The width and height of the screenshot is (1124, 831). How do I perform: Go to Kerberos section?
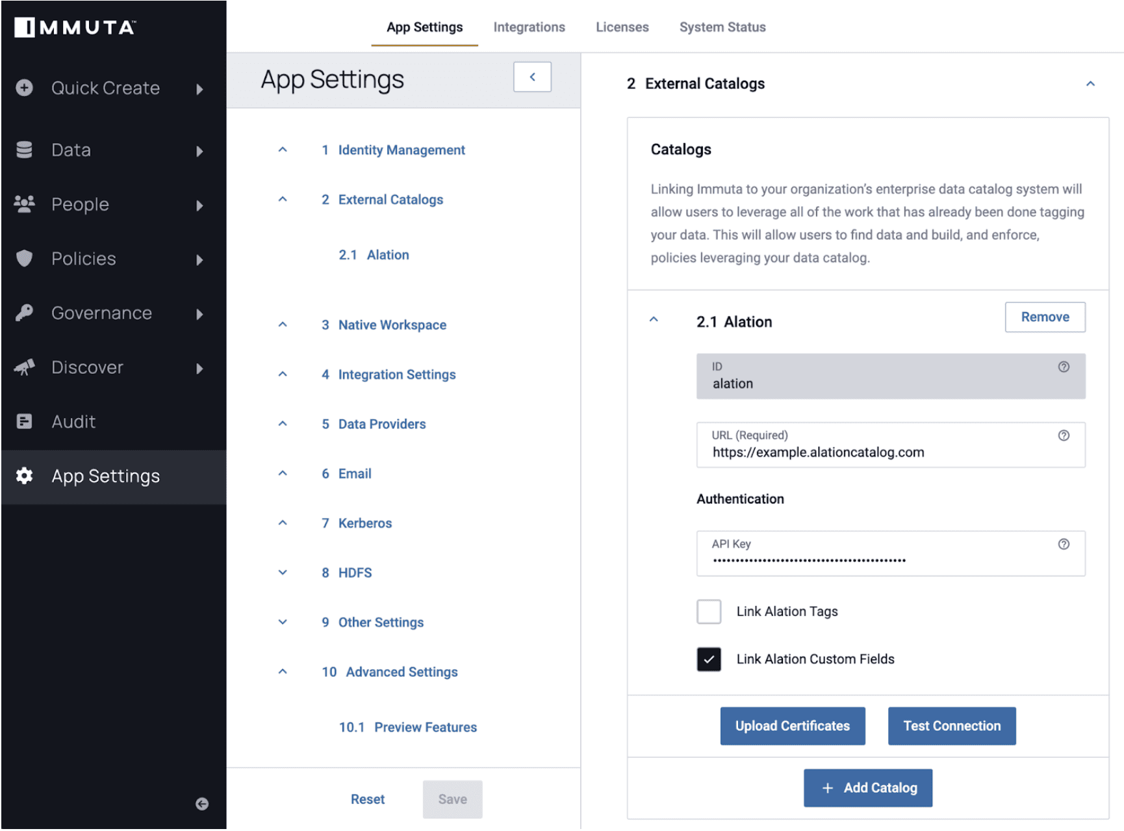tap(357, 523)
